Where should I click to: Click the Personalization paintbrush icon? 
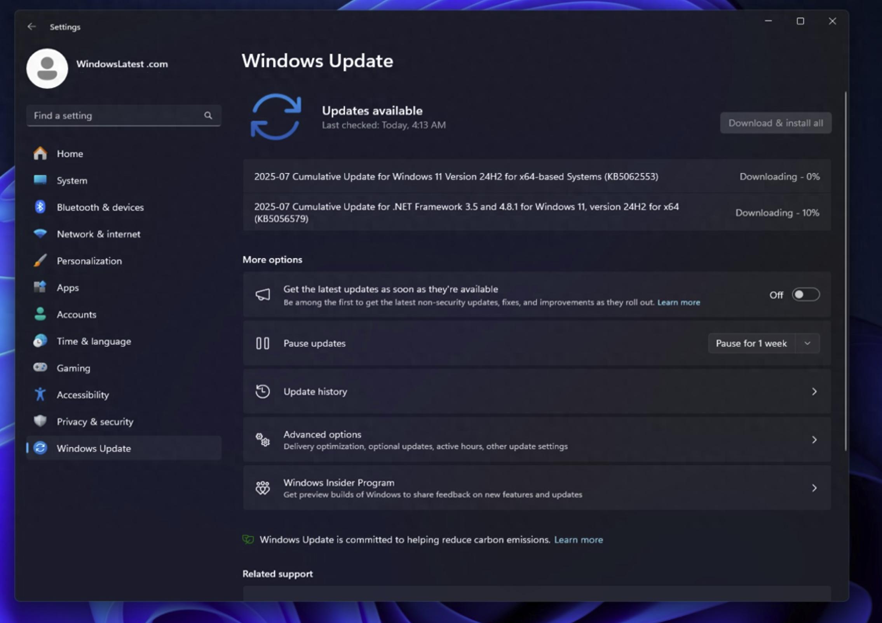point(40,261)
